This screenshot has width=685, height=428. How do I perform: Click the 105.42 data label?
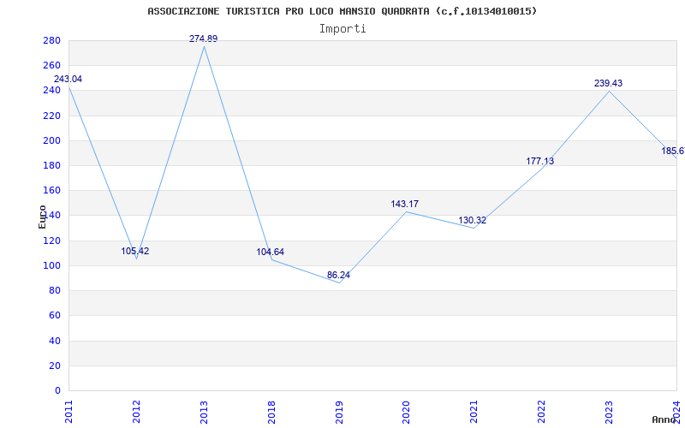pos(135,251)
